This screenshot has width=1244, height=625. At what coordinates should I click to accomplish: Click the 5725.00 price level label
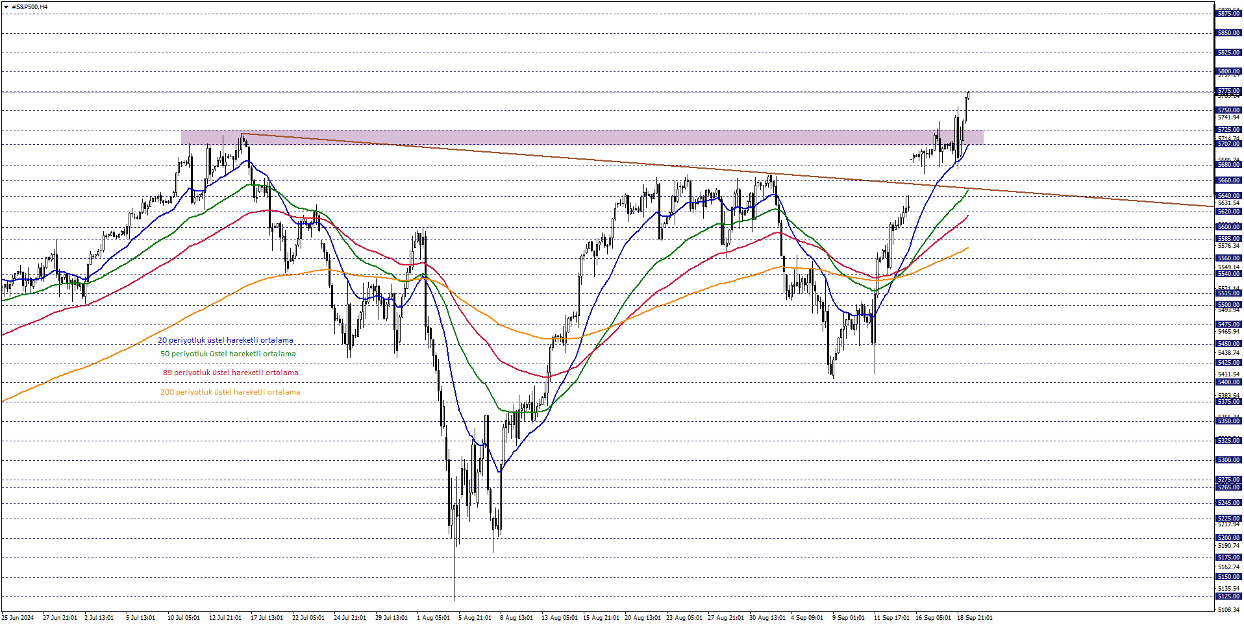(1228, 130)
